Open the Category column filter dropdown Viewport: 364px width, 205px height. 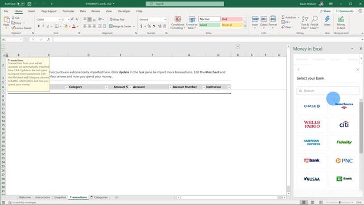tap(106, 87)
